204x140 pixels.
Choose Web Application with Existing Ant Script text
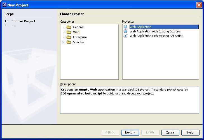(x=156, y=36)
